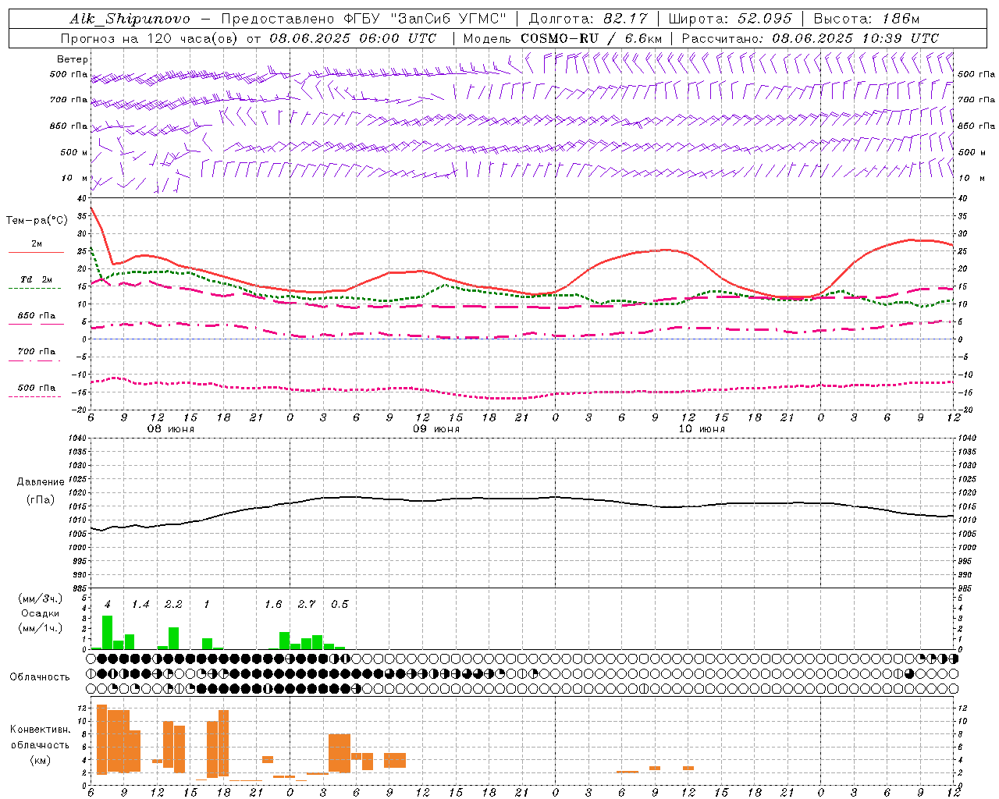Select the 700 гПа temperature legend entry
Image resolution: width=999 pixels, height=799 pixels.
(x=36, y=352)
